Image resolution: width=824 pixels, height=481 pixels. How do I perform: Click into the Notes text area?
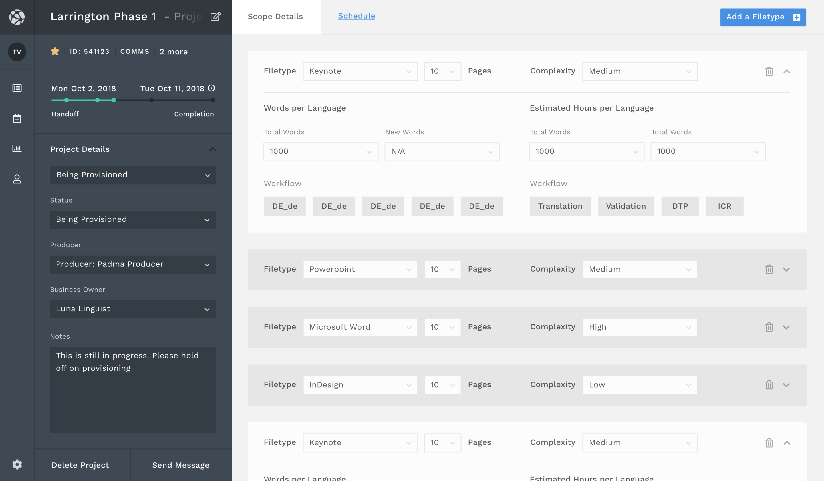coord(133,390)
